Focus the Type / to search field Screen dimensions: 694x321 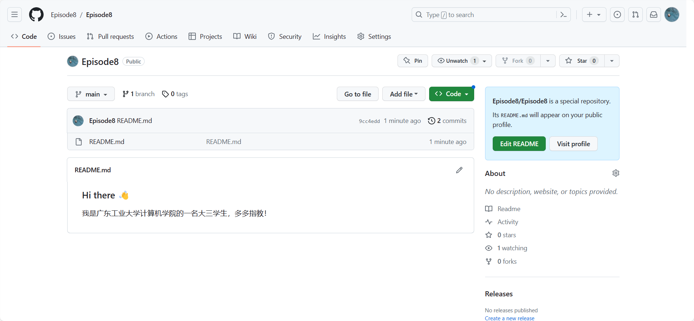pos(491,15)
